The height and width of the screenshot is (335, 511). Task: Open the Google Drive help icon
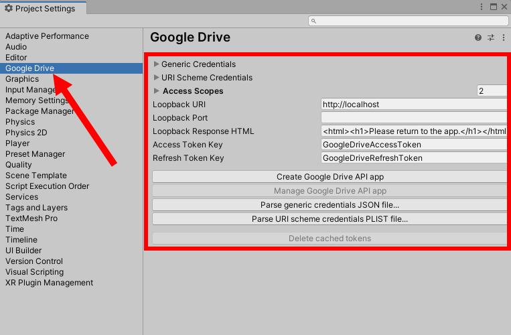point(478,38)
